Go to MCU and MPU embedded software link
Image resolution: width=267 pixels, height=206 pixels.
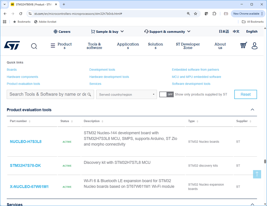coord(196,77)
